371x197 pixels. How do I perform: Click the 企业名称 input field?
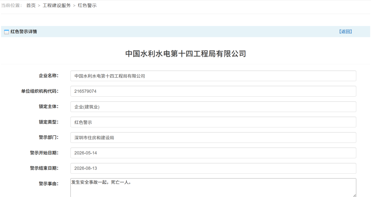213,76
